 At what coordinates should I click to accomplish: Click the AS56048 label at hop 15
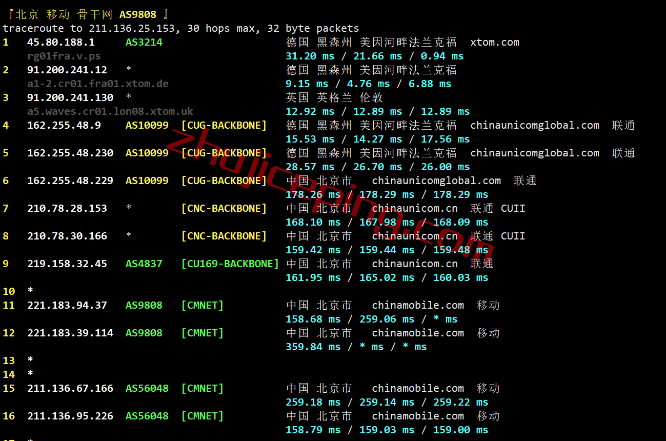coord(147,388)
